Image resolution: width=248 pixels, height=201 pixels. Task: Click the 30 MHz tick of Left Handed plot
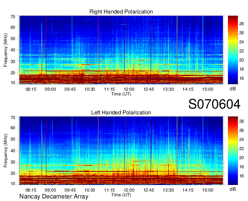13,162
